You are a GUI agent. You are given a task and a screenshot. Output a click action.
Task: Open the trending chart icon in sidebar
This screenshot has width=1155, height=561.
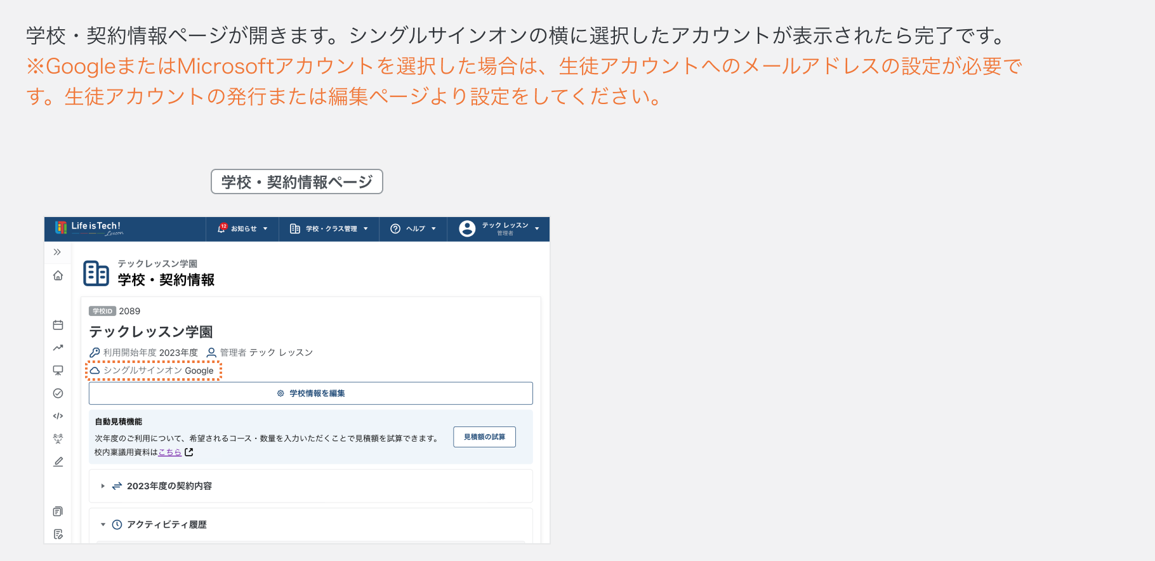58,348
